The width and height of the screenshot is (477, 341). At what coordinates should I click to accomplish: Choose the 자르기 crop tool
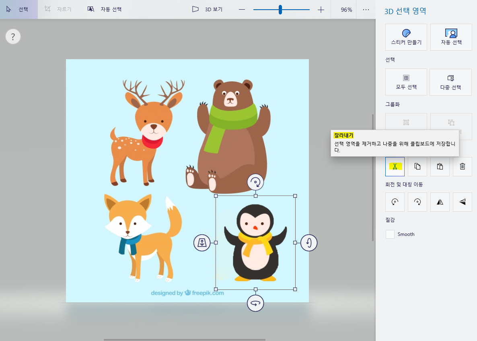(58, 9)
